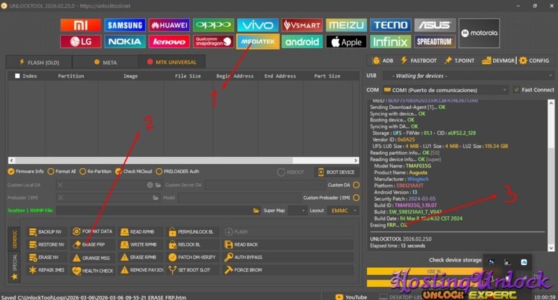Expand the USB devices dropdown
The width and height of the screenshot is (558, 300).
[x=468, y=75]
